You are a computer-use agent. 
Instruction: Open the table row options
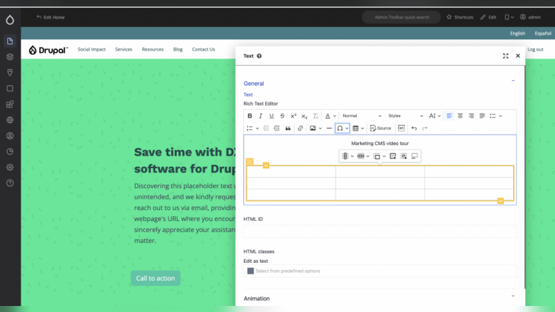(363, 156)
